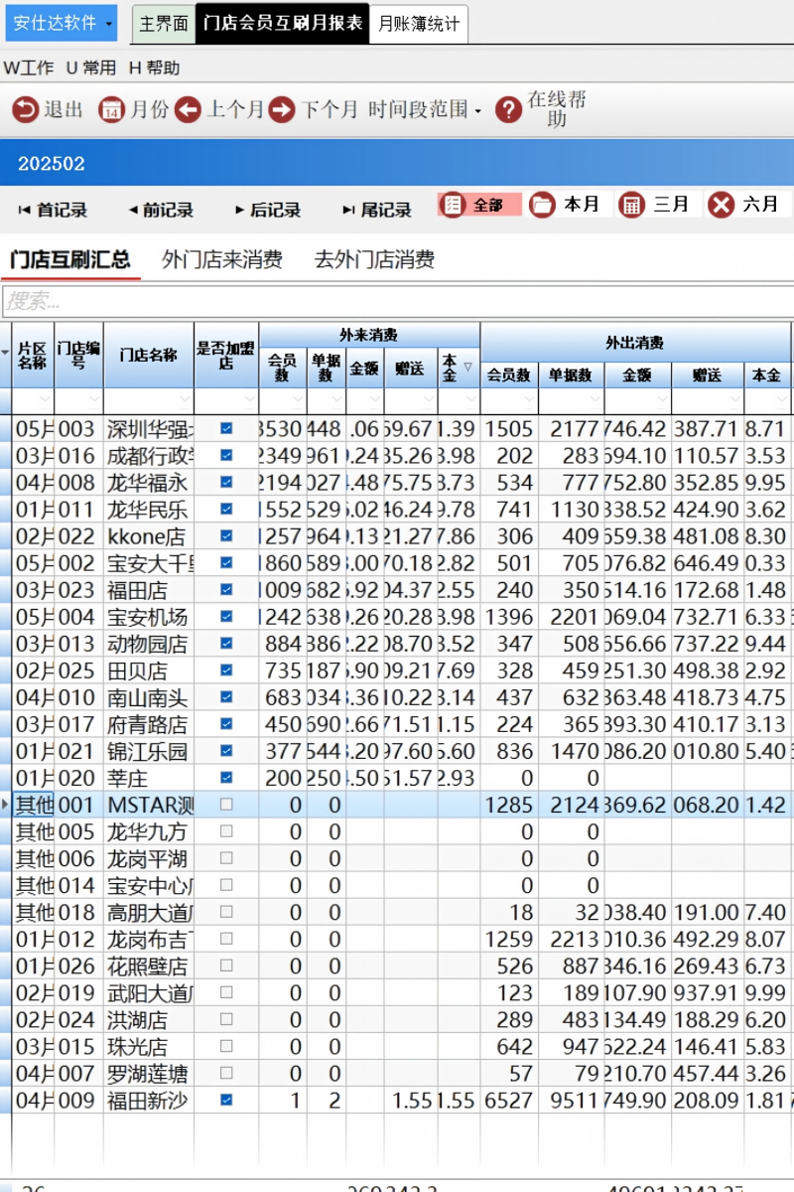Open the 外出消费 赠送 filter dropdown

pyautogui.click(x=734, y=399)
